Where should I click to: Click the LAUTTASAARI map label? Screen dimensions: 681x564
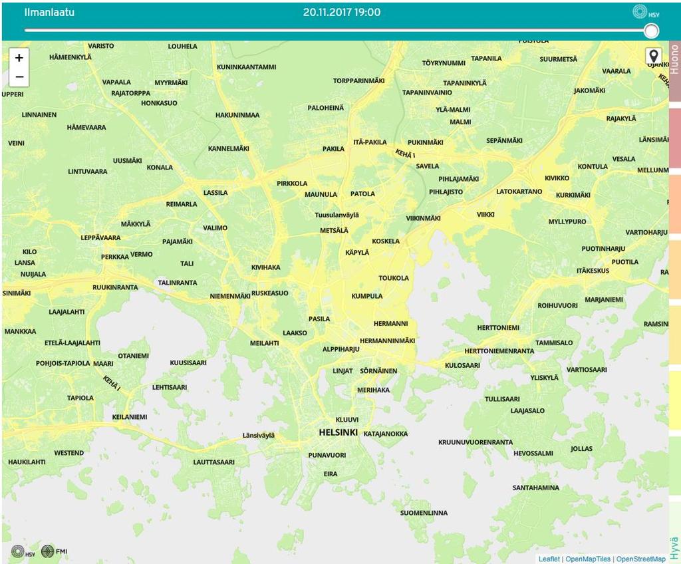pyautogui.click(x=213, y=462)
